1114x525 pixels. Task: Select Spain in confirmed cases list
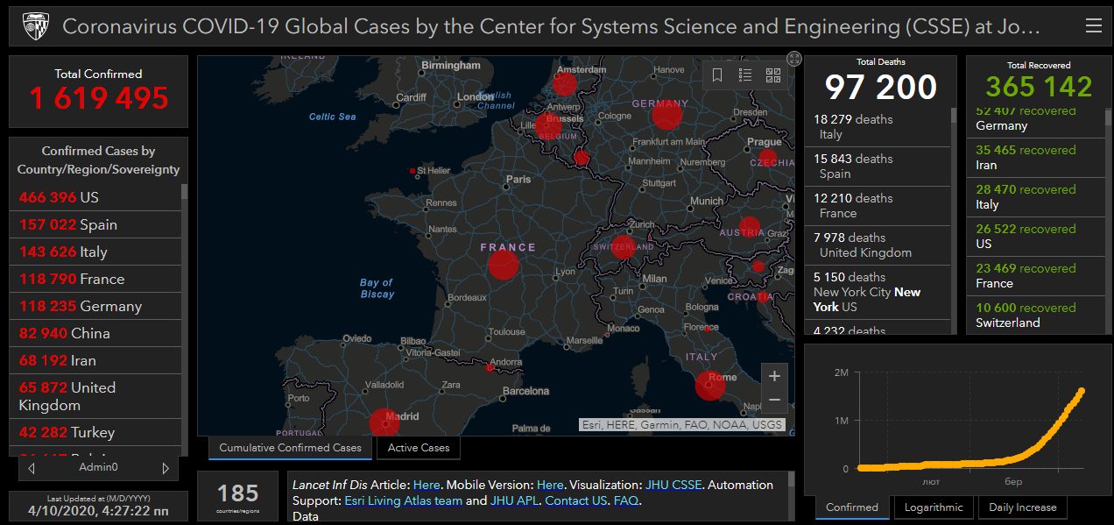pyautogui.click(x=95, y=225)
